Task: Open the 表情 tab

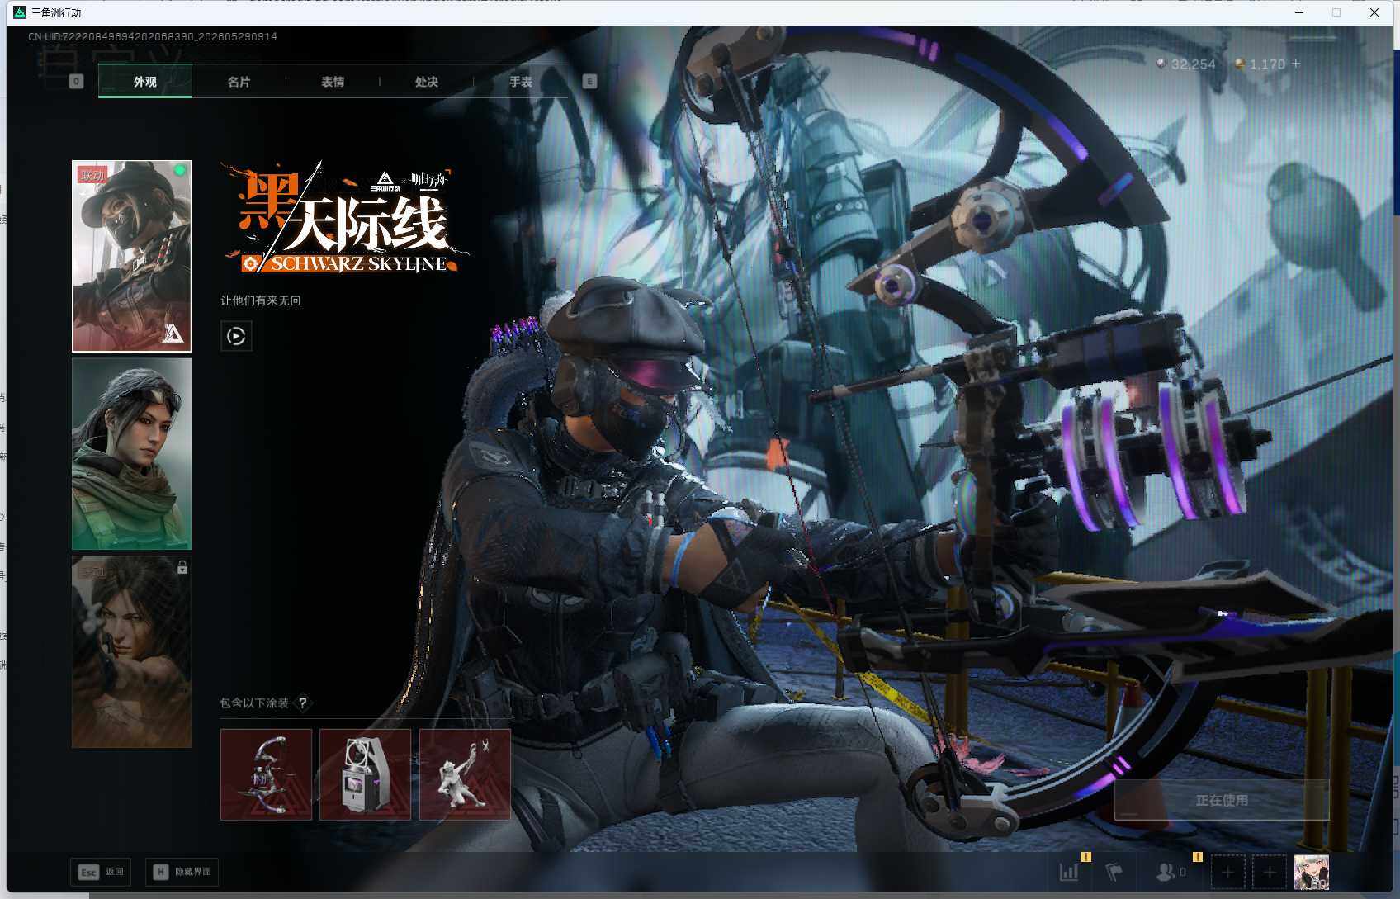Action: tap(333, 81)
